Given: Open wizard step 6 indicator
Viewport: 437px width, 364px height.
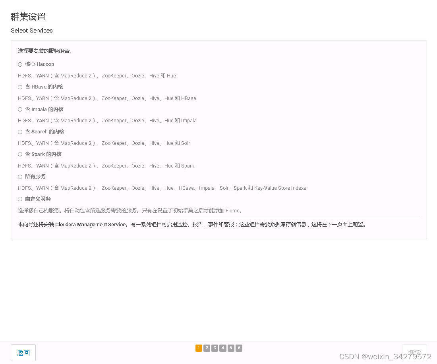Looking at the screenshot, I should point(239,348).
